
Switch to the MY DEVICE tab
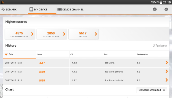[42, 9]
